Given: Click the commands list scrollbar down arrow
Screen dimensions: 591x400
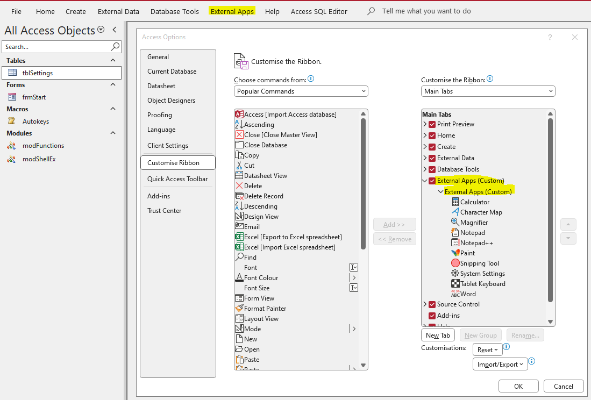Looking at the screenshot, I should tap(363, 365).
